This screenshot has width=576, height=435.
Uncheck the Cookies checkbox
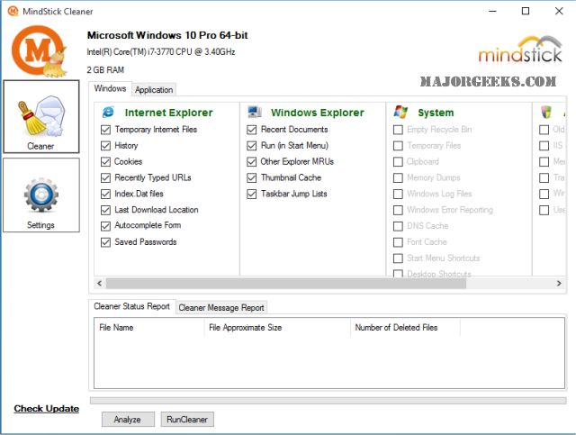click(x=106, y=162)
